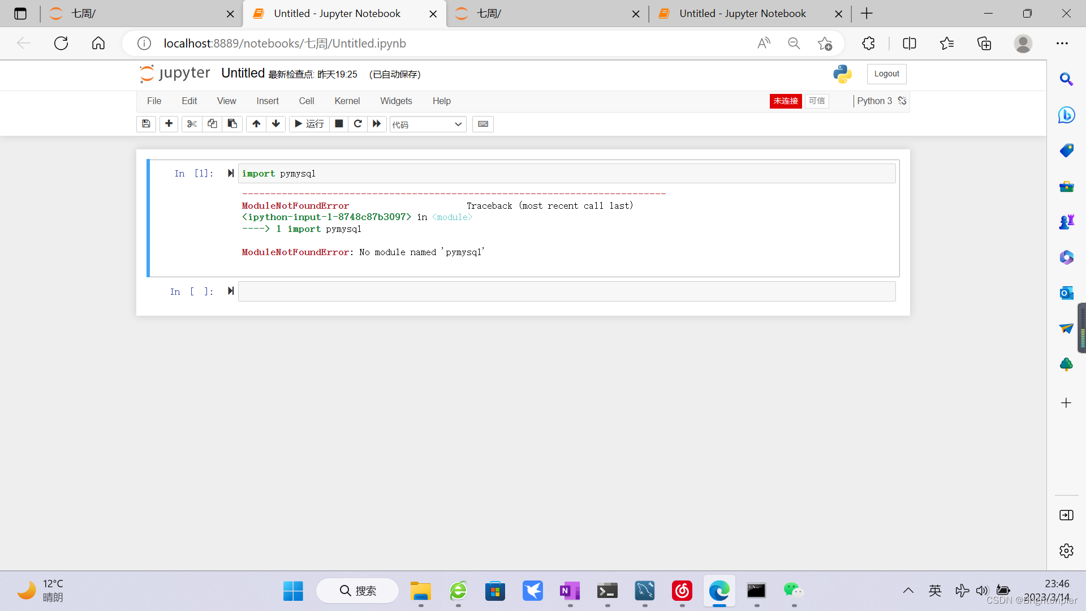Click the empty second code cell input
1086x611 pixels.
click(567, 291)
